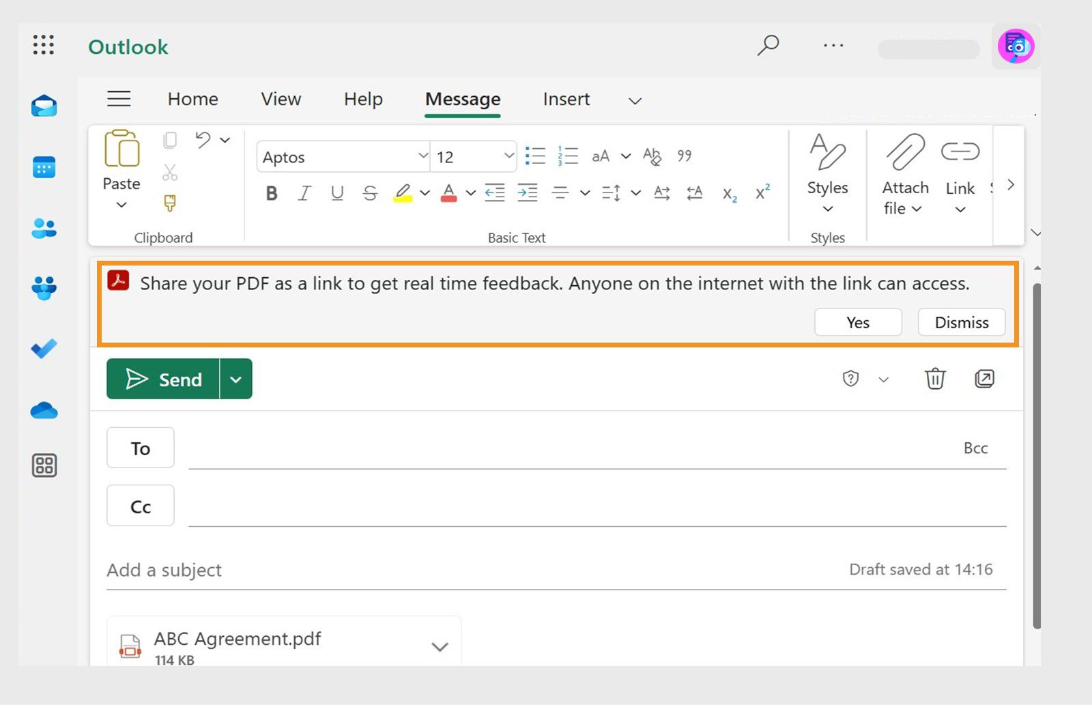
Task: Select the People icon in the sidebar
Action: [x=44, y=229]
